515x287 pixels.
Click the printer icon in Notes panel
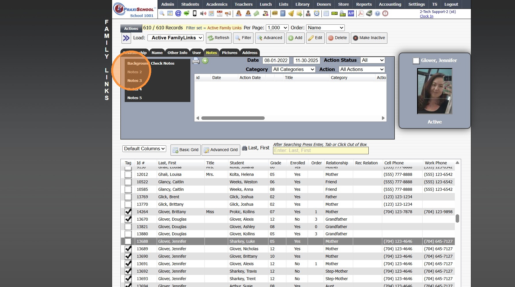point(196,61)
